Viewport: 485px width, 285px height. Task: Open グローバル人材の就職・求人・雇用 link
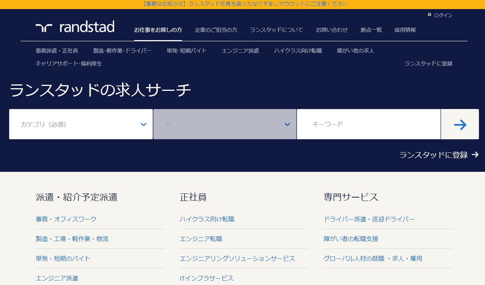click(373, 259)
